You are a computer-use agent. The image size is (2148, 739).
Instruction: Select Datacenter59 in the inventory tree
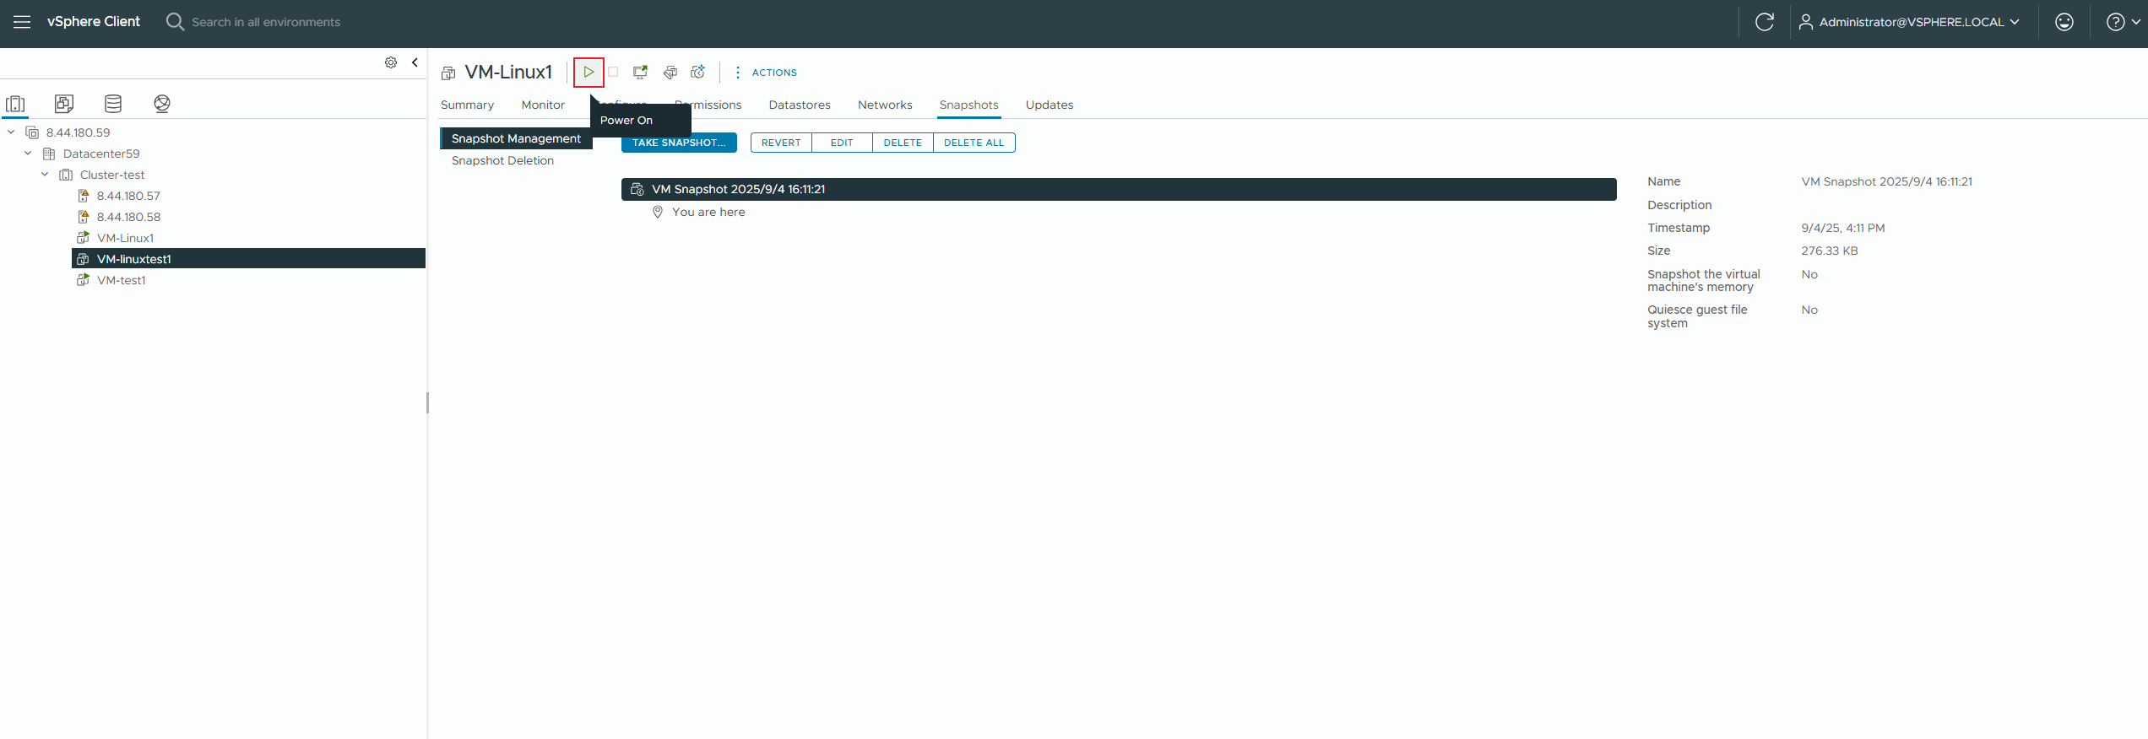point(101,154)
